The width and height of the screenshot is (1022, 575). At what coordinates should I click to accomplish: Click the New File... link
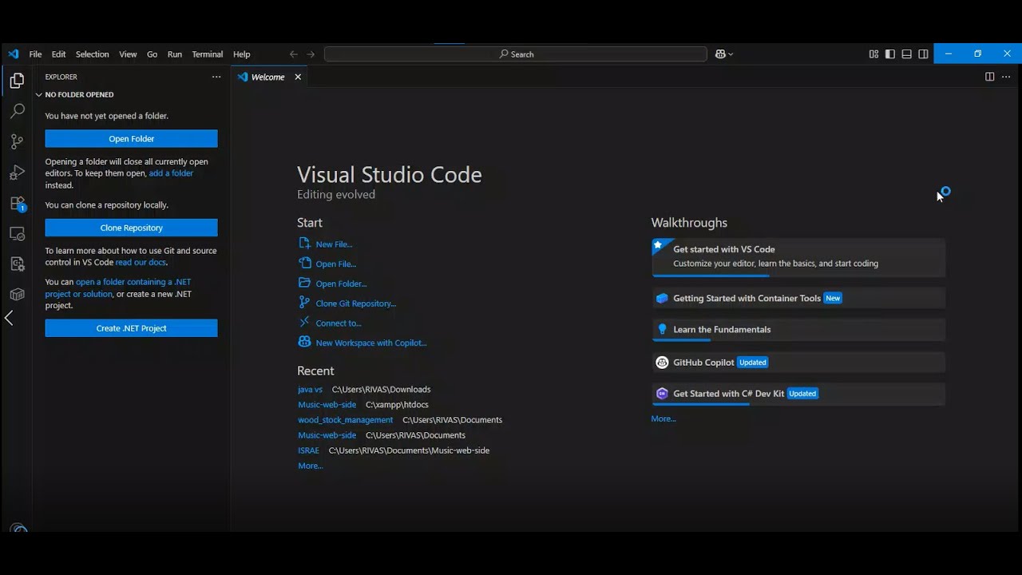tap(334, 244)
